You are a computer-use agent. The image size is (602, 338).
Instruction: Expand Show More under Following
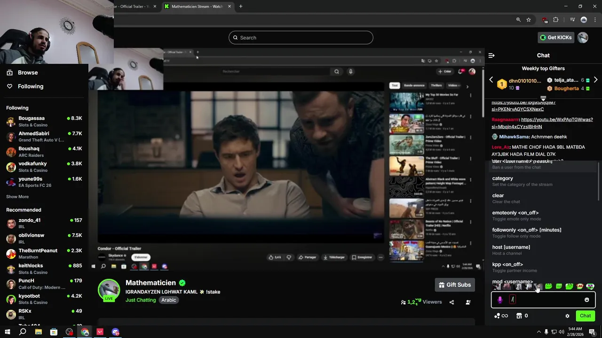point(17,197)
